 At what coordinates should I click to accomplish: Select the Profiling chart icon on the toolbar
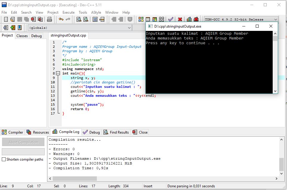click(x=189, y=19)
